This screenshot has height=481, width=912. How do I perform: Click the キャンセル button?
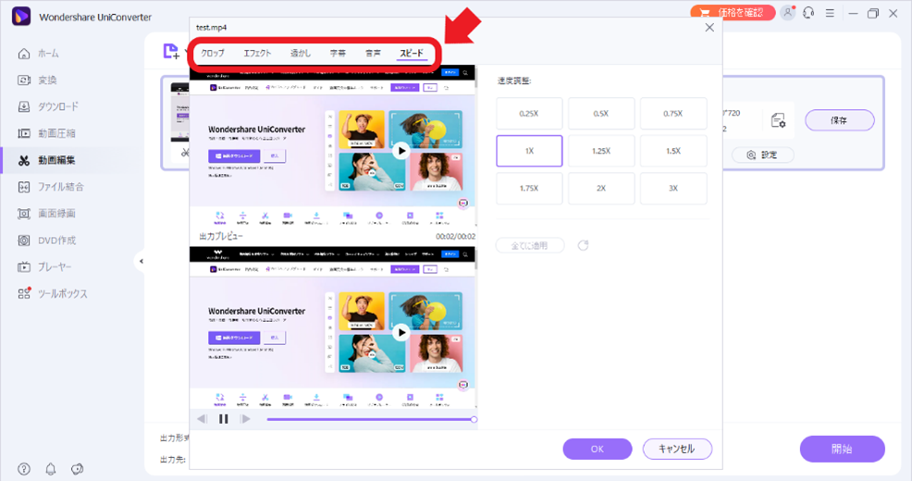(x=677, y=449)
